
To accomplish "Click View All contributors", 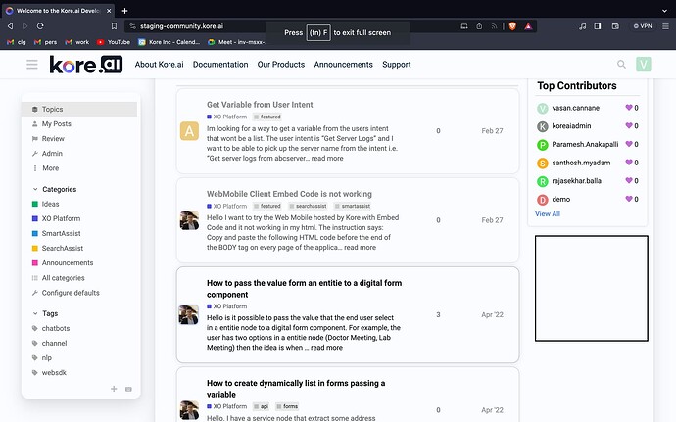I will pos(548,213).
